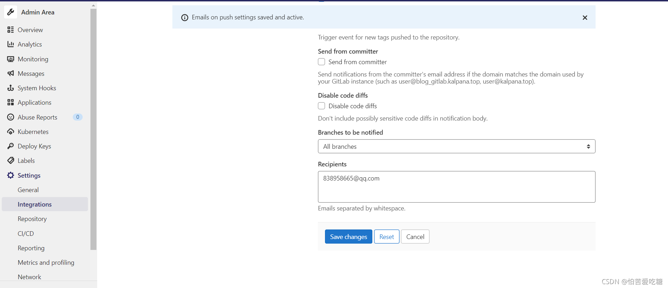Screen dimensions: 668x288
Task: Dismiss the saved settings alert banner
Action: coord(585,18)
